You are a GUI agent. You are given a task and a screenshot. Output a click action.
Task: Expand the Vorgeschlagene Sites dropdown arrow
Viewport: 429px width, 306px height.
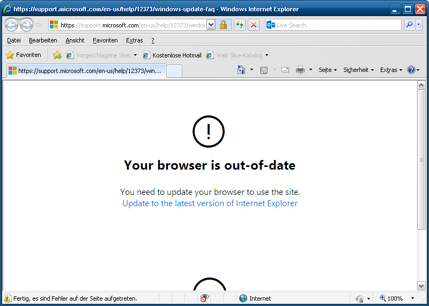tap(135, 55)
